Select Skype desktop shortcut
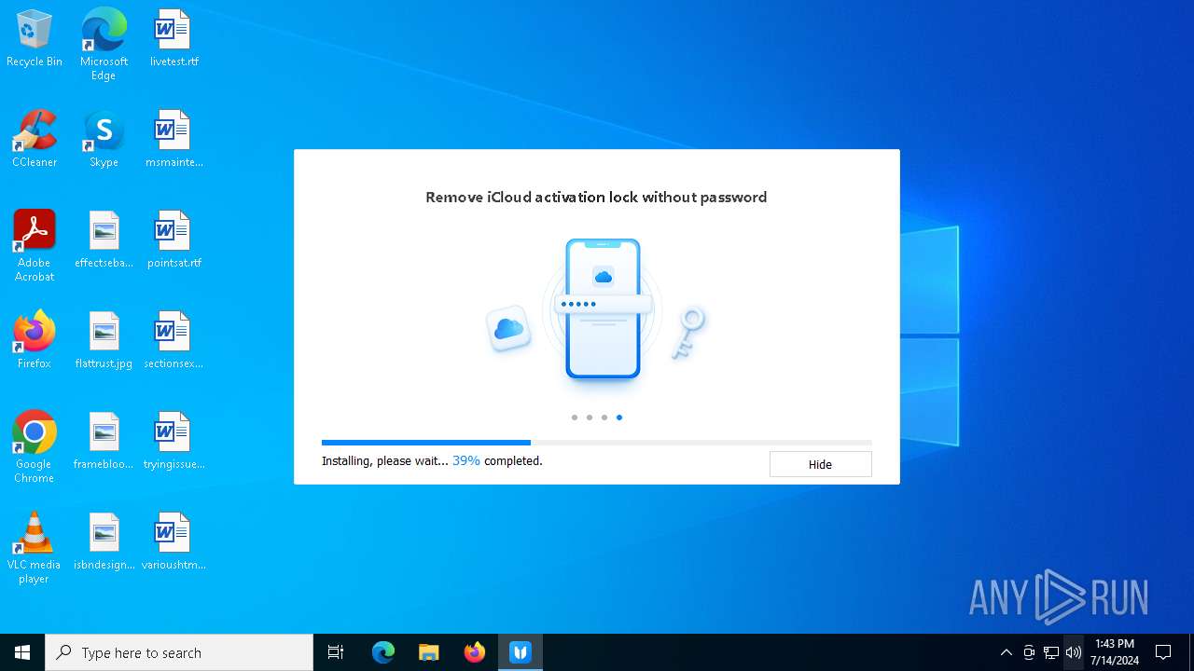 [104, 140]
